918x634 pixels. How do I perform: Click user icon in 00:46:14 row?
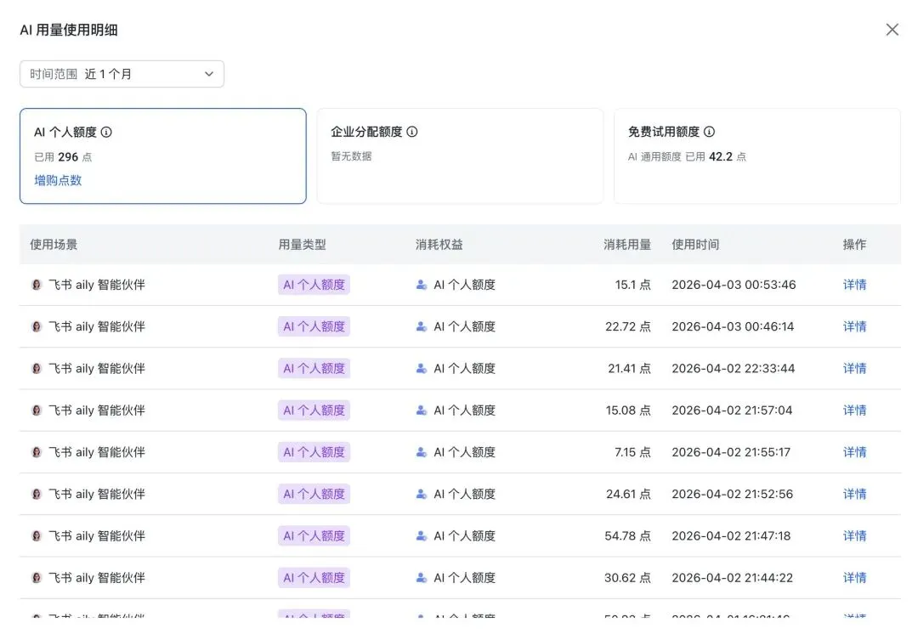tap(422, 326)
